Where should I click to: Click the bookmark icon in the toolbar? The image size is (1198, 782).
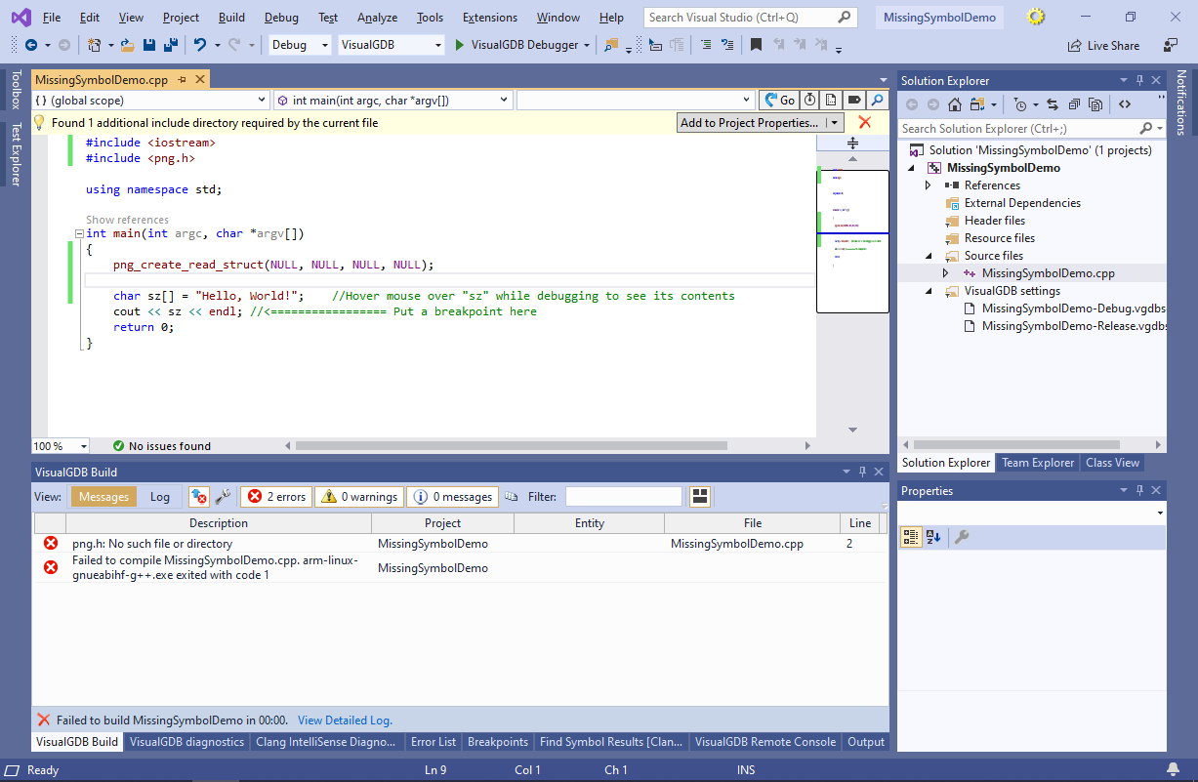[x=756, y=45]
